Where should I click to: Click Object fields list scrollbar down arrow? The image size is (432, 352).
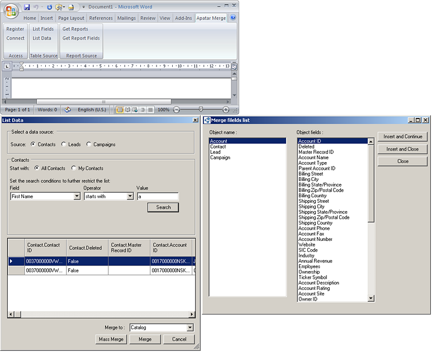click(x=371, y=298)
